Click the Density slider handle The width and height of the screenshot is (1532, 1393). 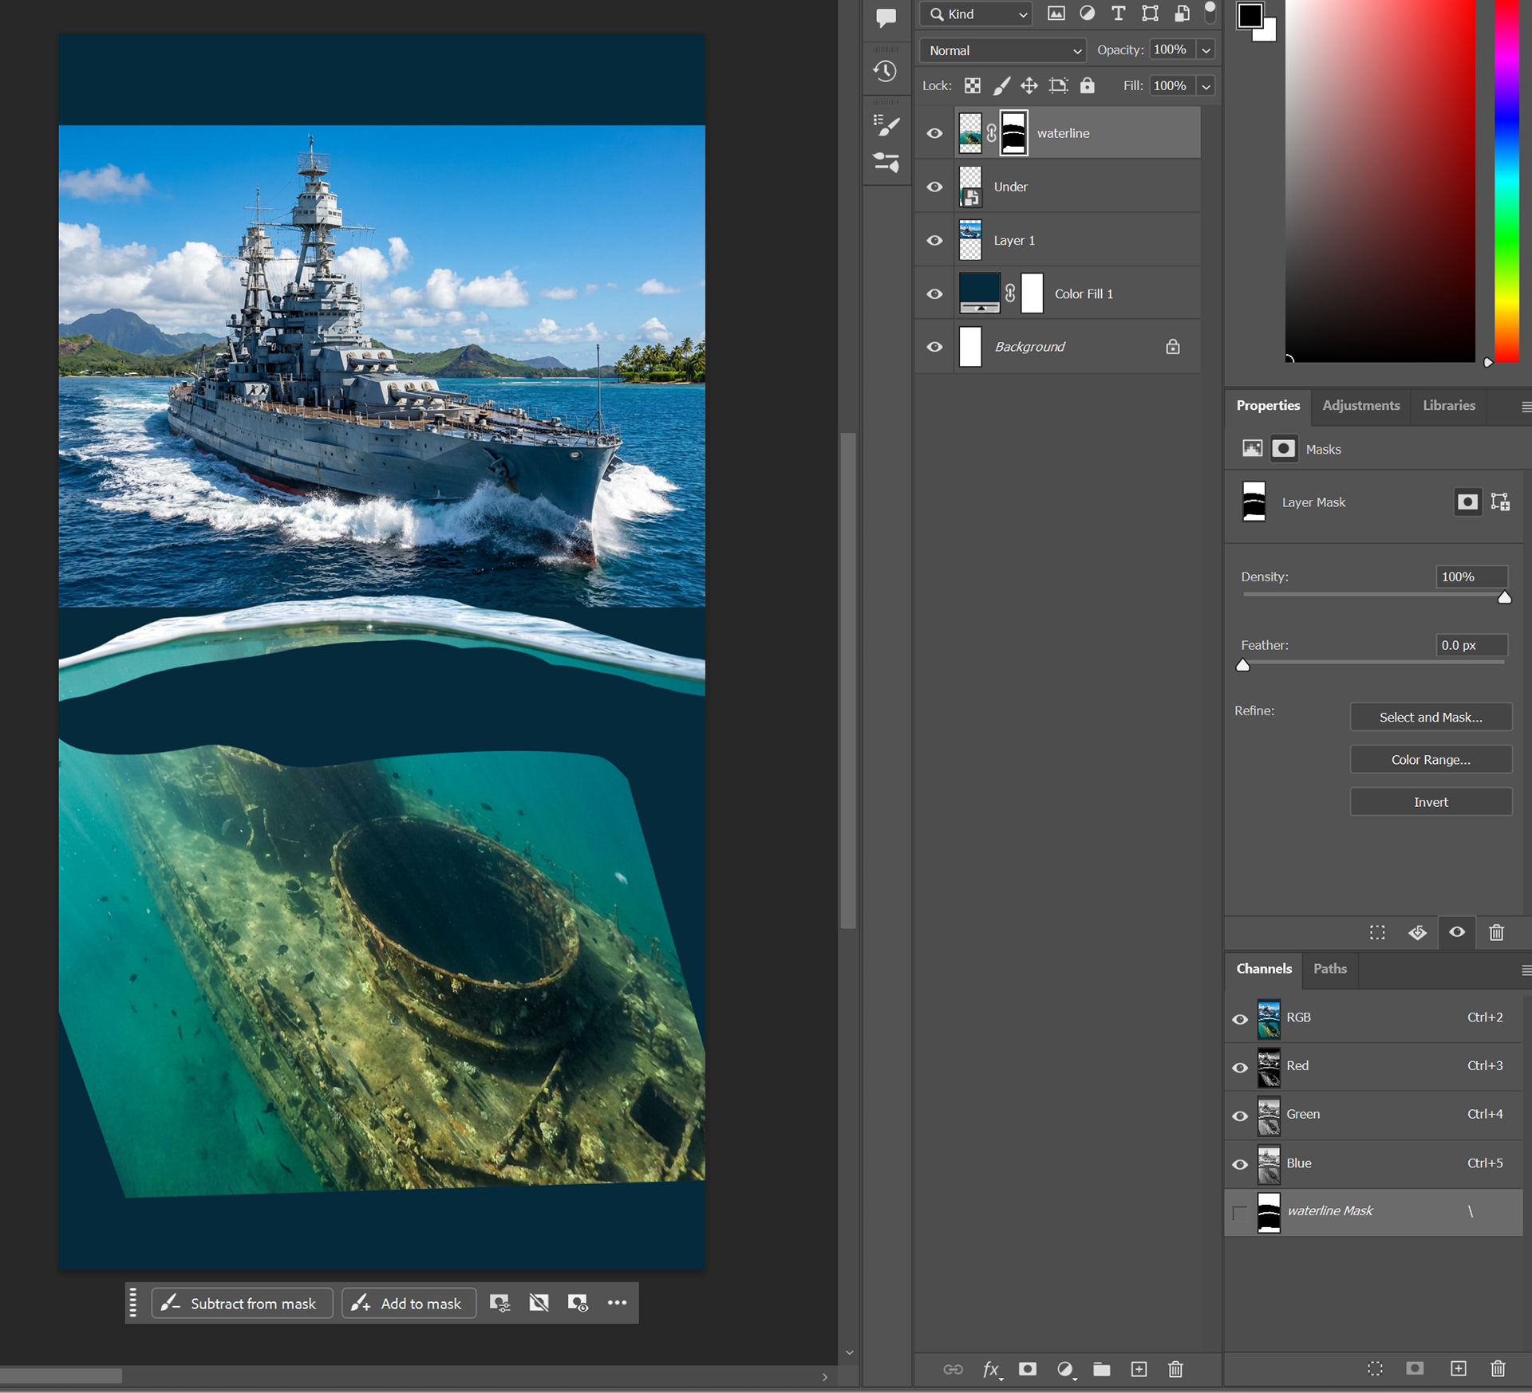[x=1504, y=597]
